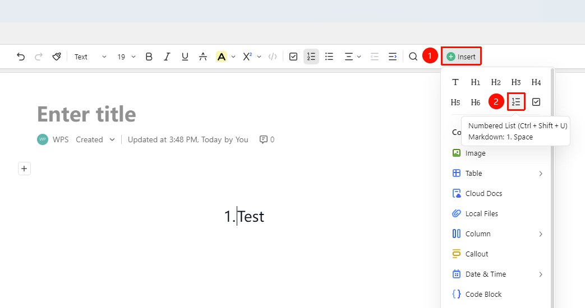Click the WPS author avatar
The image size is (585, 308).
click(43, 139)
